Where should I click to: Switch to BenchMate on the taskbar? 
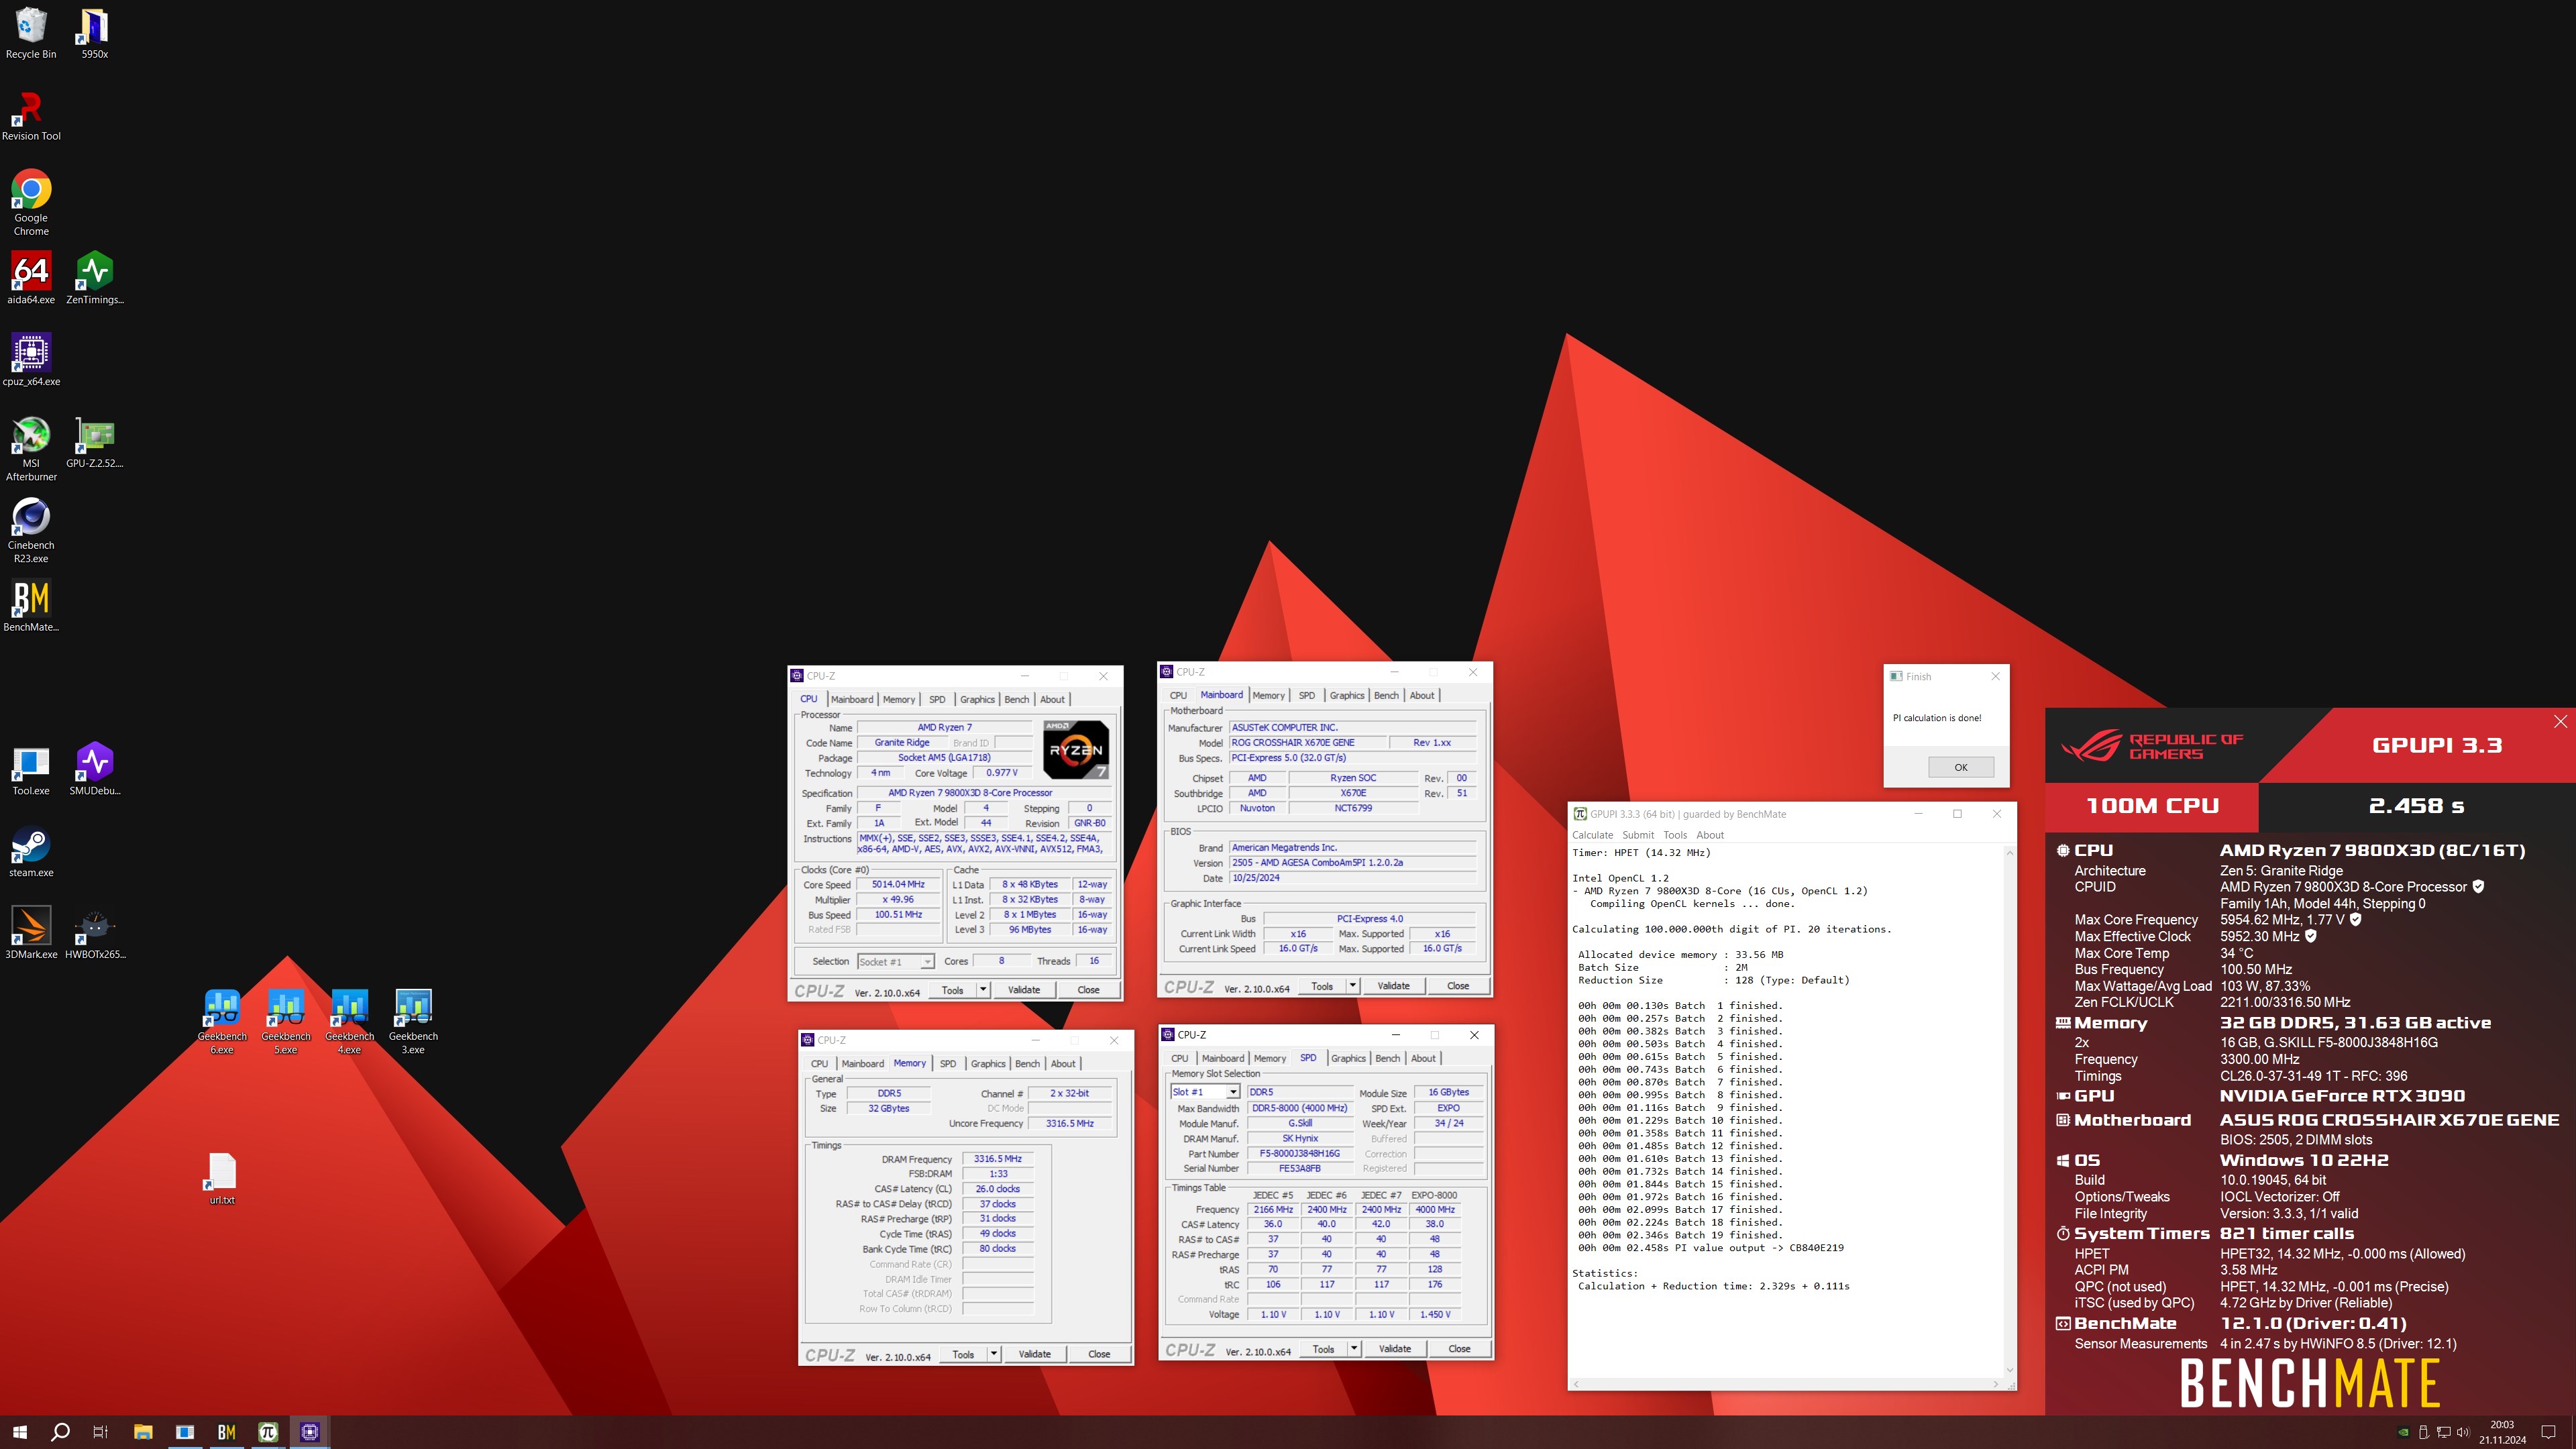click(226, 1432)
